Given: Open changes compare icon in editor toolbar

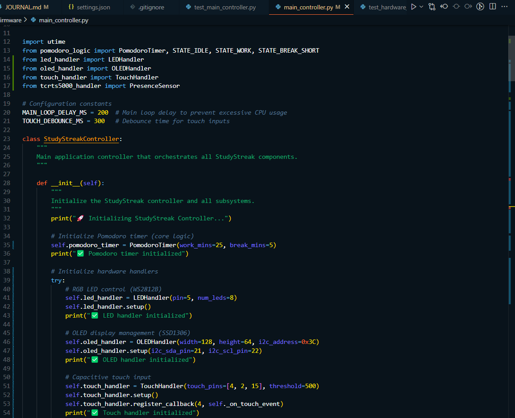Looking at the screenshot, I should tap(432, 7).
